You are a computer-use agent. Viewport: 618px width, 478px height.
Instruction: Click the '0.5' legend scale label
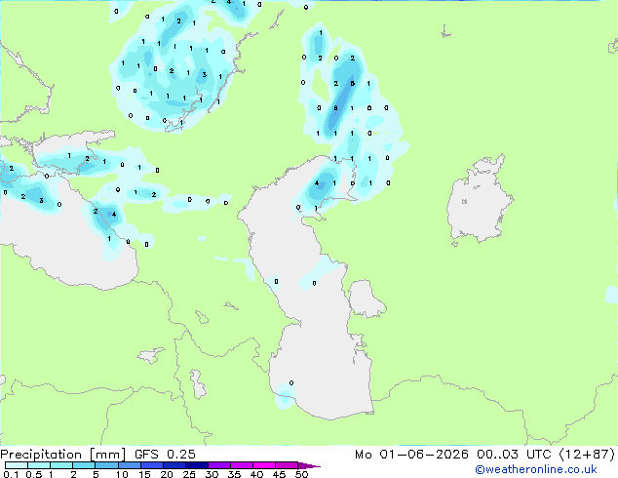pyautogui.click(x=33, y=474)
